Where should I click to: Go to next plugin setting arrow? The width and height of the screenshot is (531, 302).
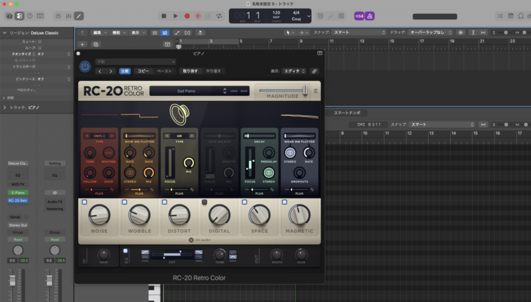coord(111,71)
